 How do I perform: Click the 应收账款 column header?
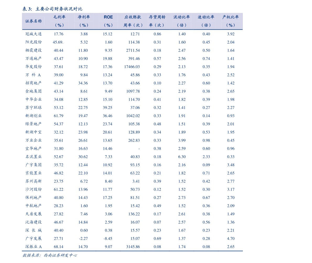tap(133, 17)
